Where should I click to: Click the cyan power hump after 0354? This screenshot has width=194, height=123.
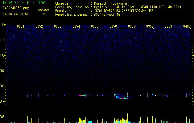(x=91, y=122)
